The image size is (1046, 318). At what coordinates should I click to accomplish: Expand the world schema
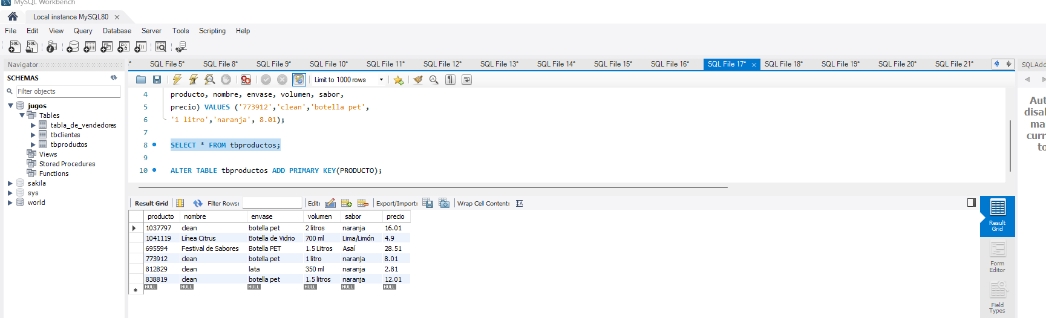pyautogui.click(x=10, y=203)
